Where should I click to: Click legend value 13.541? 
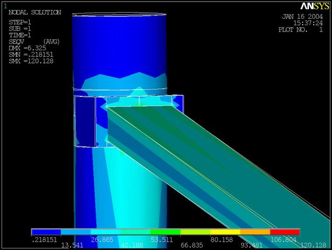tap(72, 245)
